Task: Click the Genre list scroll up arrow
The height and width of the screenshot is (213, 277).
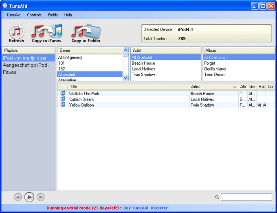Action: pos(125,50)
